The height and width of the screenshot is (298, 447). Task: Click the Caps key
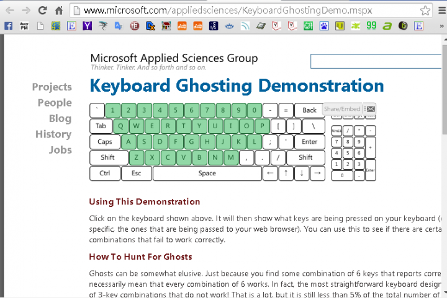[105, 142]
